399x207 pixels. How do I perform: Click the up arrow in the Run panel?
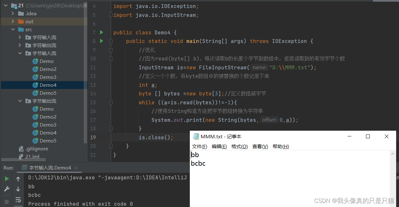point(18,179)
